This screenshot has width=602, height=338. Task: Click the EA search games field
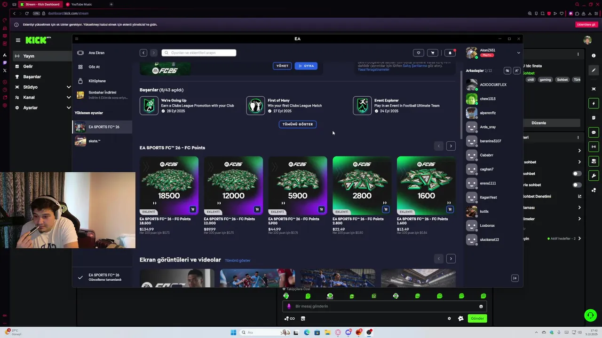tap(199, 53)
